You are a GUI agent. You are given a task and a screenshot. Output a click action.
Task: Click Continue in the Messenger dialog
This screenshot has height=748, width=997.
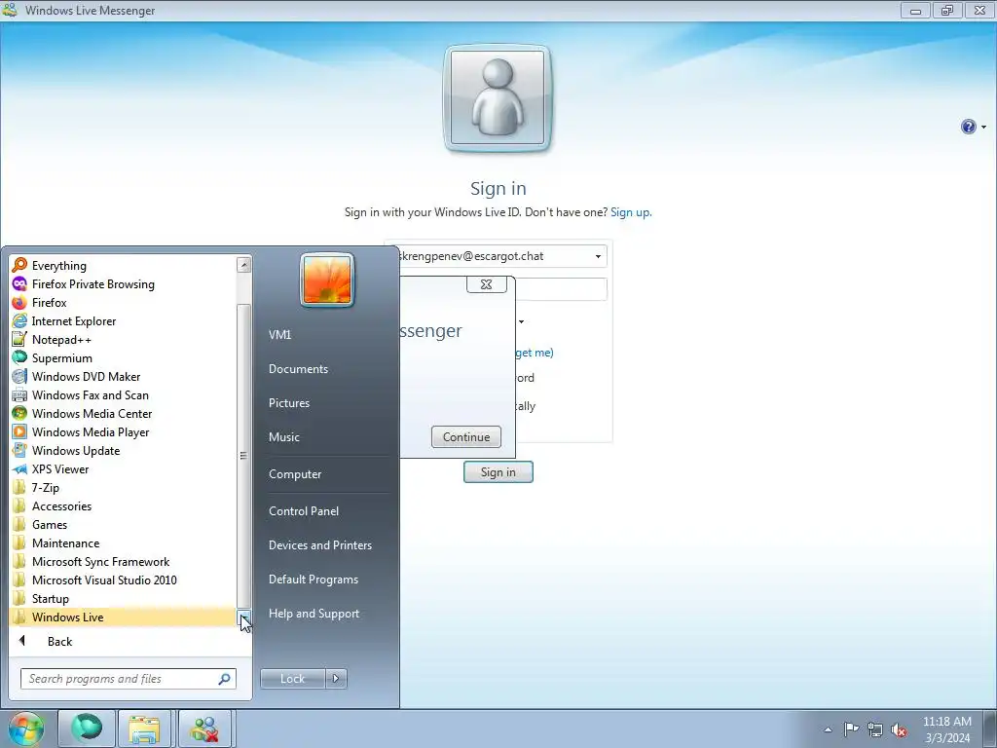(x=466, y=437)
